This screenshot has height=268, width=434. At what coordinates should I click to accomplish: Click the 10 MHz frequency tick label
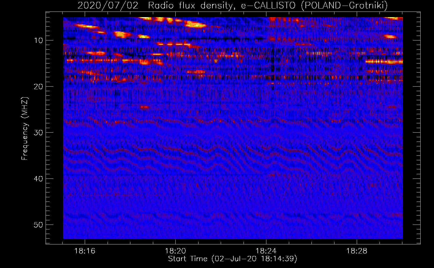pyautogui.click(x=39, y=40)
